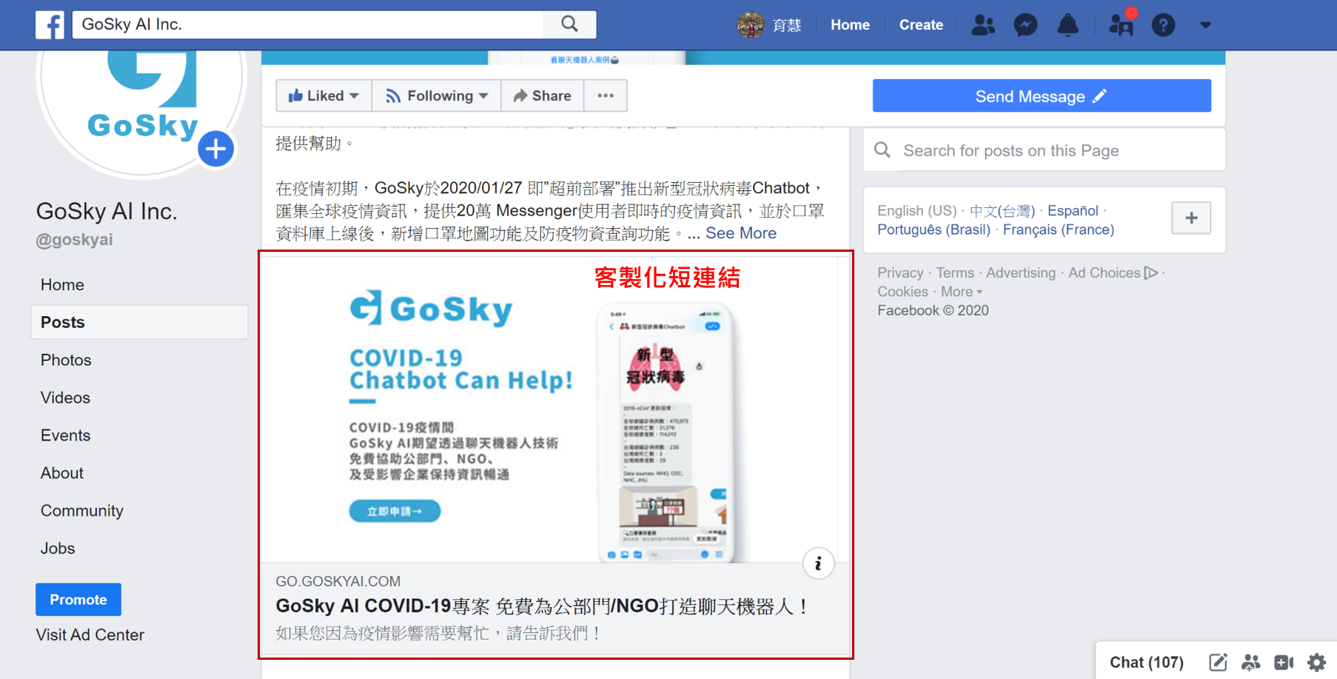1337x679 pixels.
Task: Click the GO.GOSKYAI.COM domain text
Action: click(x=338, y=581)
